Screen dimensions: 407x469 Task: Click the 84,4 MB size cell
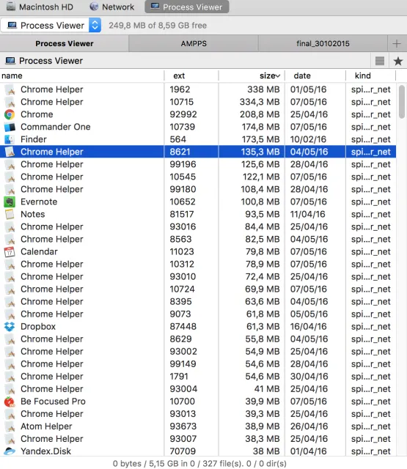(x=262, y=227)
